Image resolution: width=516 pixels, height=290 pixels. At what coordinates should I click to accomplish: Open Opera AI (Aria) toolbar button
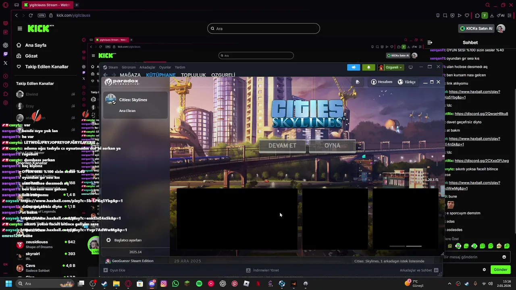(x=501, y=15)
